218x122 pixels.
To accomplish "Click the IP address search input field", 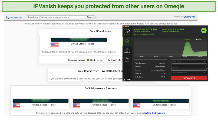I will click(56, 17).
